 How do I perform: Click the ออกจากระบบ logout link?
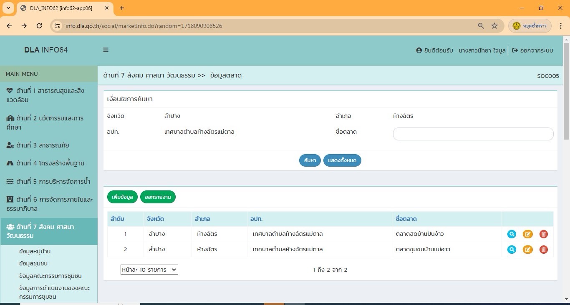click(532, 50)
